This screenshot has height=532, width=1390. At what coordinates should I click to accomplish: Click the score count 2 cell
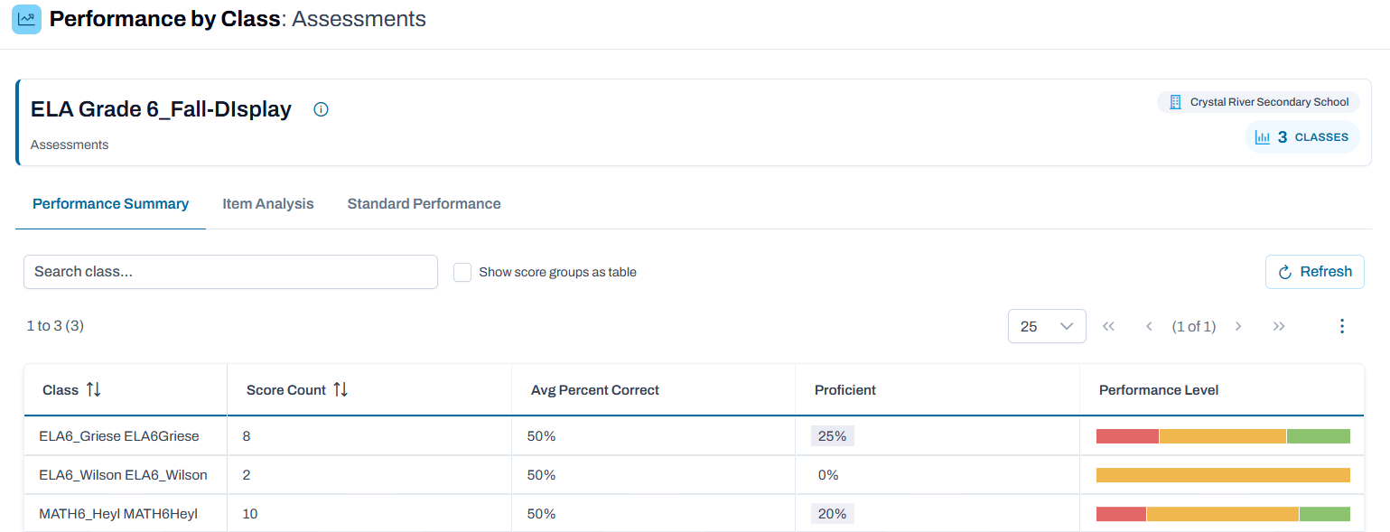[368, 475]
